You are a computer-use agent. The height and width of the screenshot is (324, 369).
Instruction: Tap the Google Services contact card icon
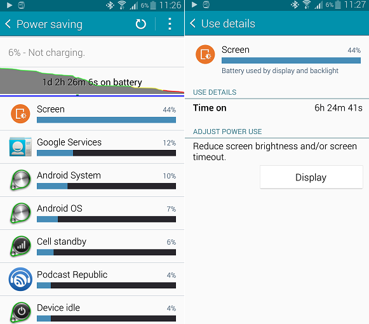pos(20,147)
